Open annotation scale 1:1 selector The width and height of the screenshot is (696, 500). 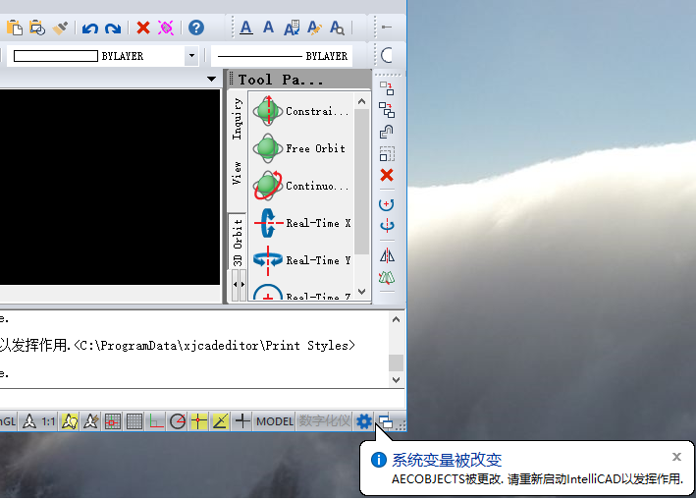pyautogui.click(x=48, y=421)
